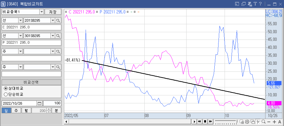Image resolution: width=284 pixels, height=126 pixels.
Task: Click the magnifier beside the fourth empty code field
Action: pyautogui.click(x=58, y=67)
